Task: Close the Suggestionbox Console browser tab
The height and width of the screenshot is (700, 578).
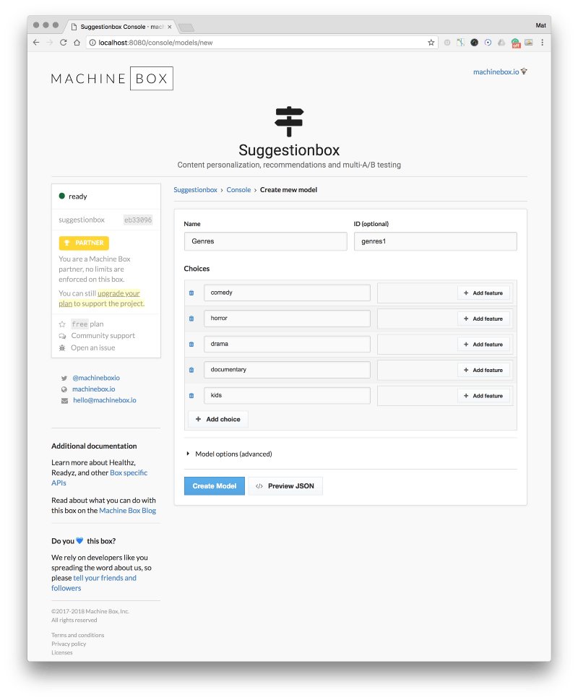Action: 170,27
